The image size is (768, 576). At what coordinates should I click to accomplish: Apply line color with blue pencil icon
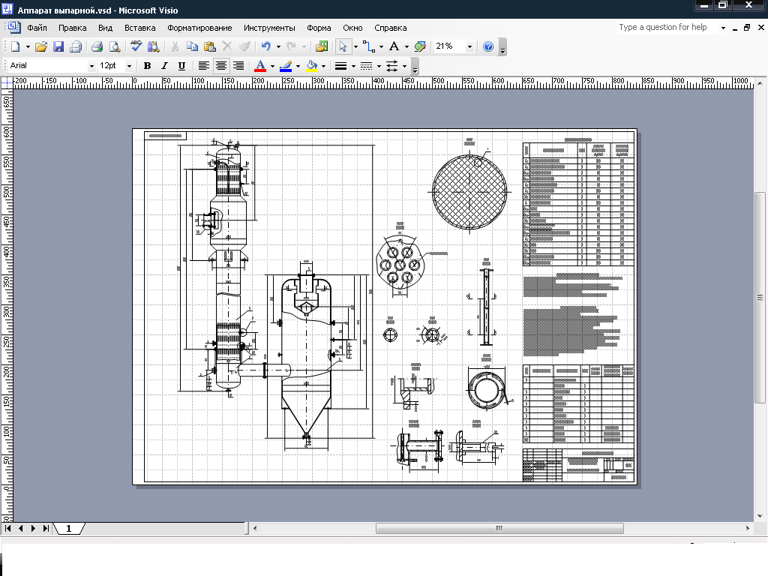point(286,66)
